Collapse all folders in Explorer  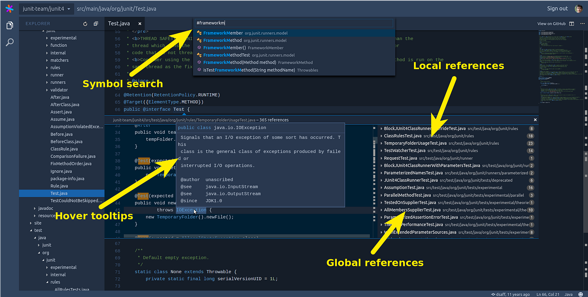pyautogui.click(x=96, y=24)
